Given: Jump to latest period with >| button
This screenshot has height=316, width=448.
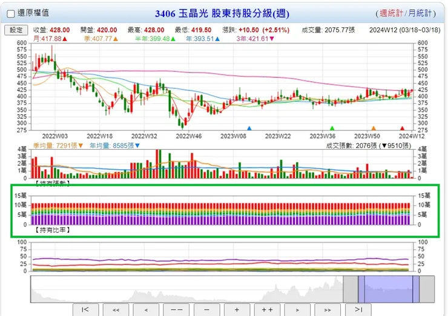Looking at the screenshot, I should 358,310.
